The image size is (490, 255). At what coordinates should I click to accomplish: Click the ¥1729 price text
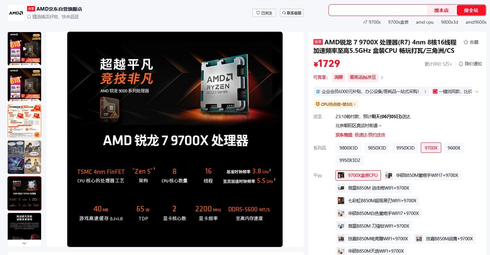(x=326, y=64)
